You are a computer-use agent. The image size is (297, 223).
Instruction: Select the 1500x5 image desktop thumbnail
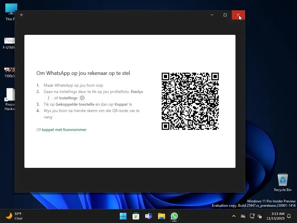click(x=10, y=72)
